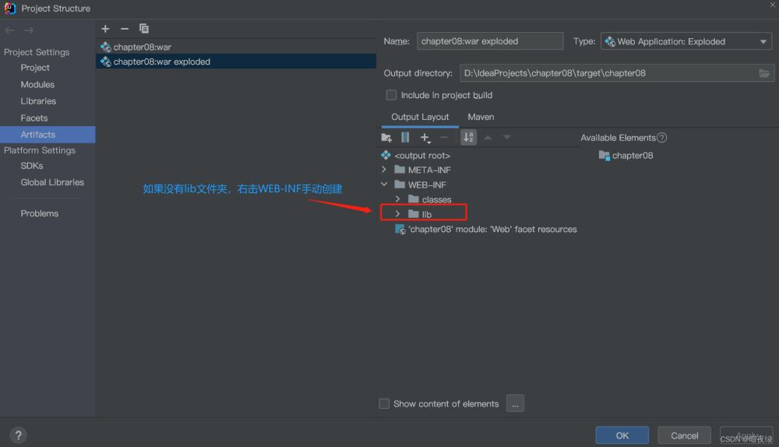779x447 pixels.
Task: Toggle the sort elements alphabetically icon
Action: (468, 138)
